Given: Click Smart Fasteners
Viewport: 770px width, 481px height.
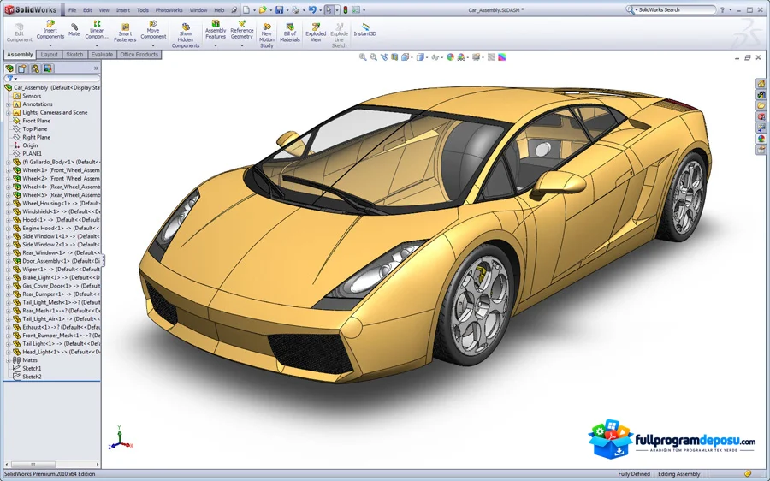Looking at the screenshot, I should (x=125, y=33).
